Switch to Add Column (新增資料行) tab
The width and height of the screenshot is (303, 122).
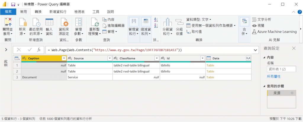pyautogui.click(x=58, y=12)
